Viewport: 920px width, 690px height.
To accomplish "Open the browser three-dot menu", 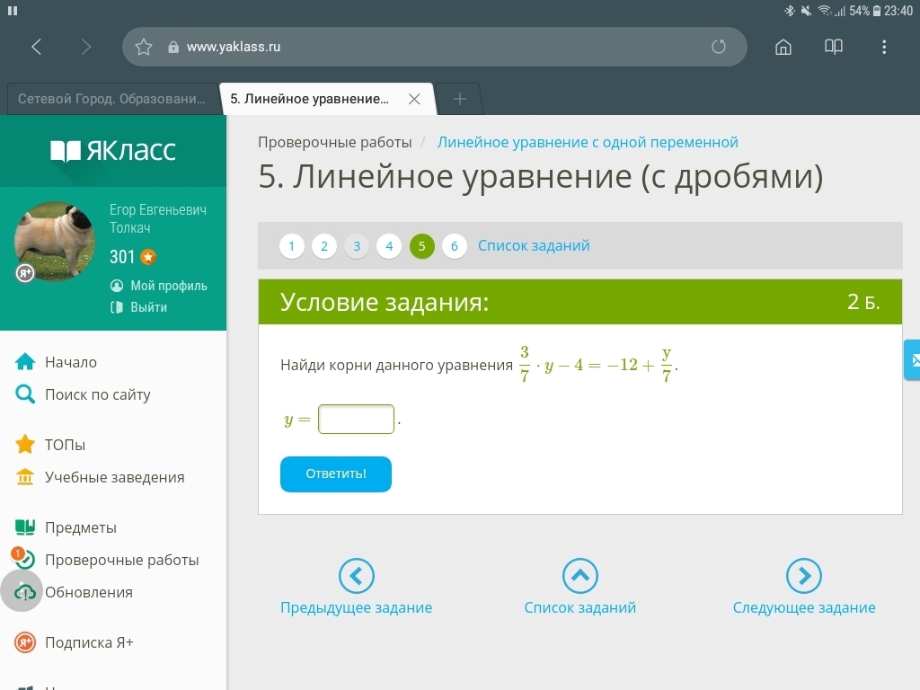I will pyautogui.click(x=884, y=47).
